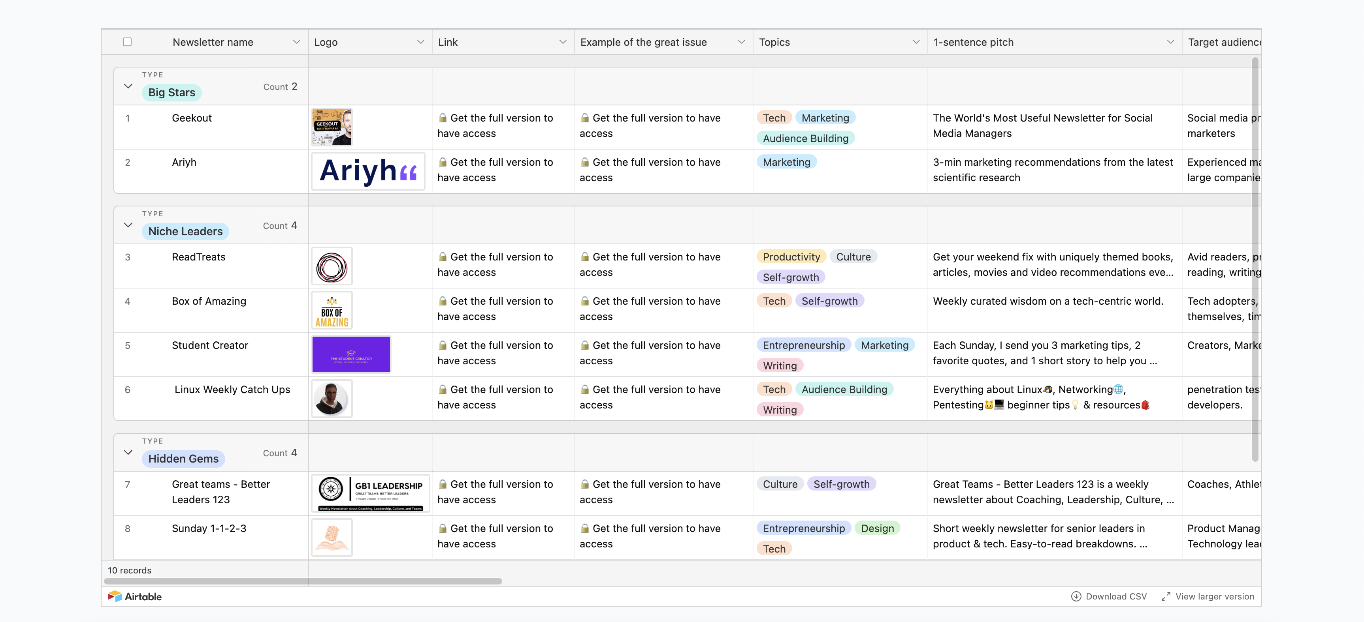Viewport: 1364px width, 622px height.
Task: Click lock icon in Student Creator Link cell
Action: coord(443,345)
